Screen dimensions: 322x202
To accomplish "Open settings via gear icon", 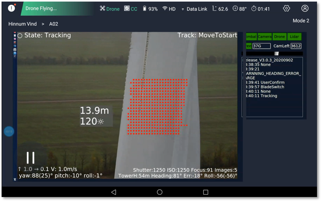I will click(x=286, y=8).
